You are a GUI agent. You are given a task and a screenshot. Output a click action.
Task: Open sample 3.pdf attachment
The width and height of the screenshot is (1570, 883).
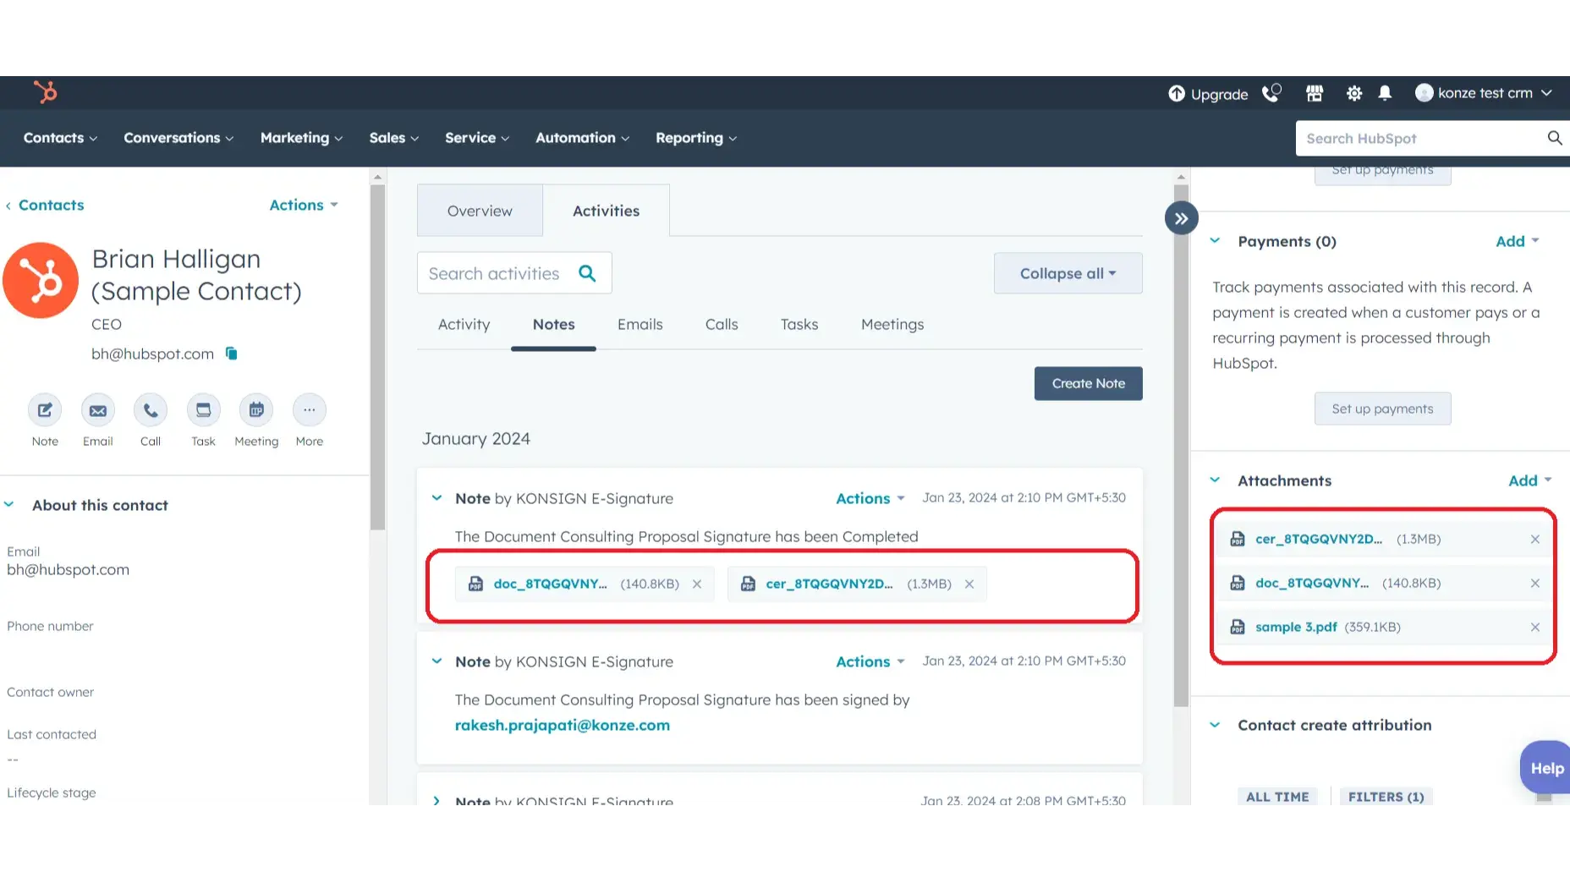tap(1296, 627)
